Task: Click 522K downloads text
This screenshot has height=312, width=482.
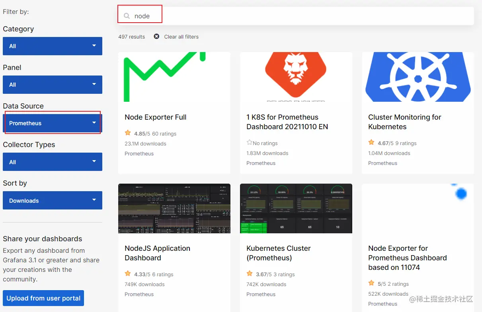Action: point(388,294)
